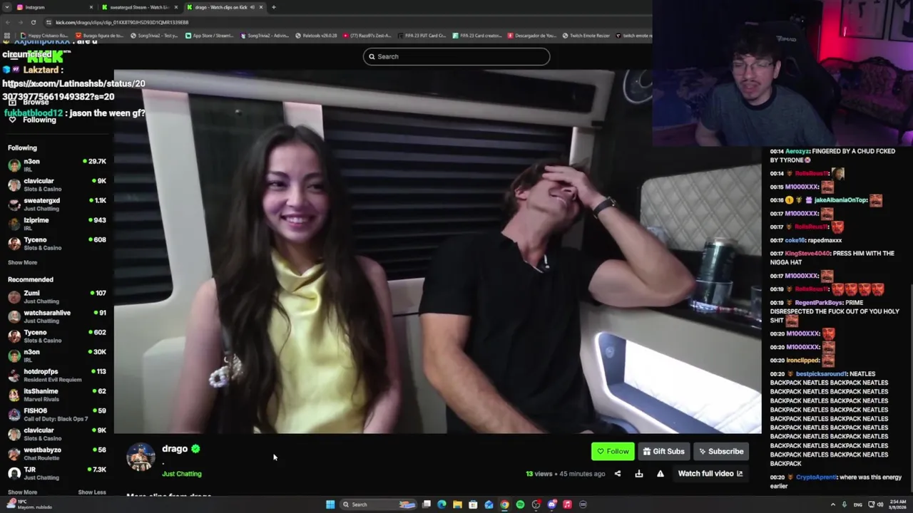
Task: Click Kick search field
Action: (456, 56)
